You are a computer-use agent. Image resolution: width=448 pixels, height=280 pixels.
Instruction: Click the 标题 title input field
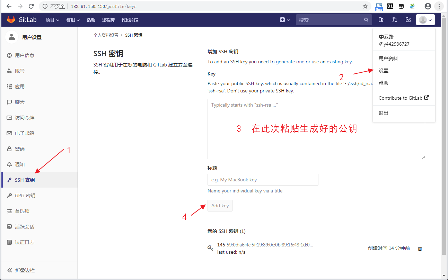point(263,180)
